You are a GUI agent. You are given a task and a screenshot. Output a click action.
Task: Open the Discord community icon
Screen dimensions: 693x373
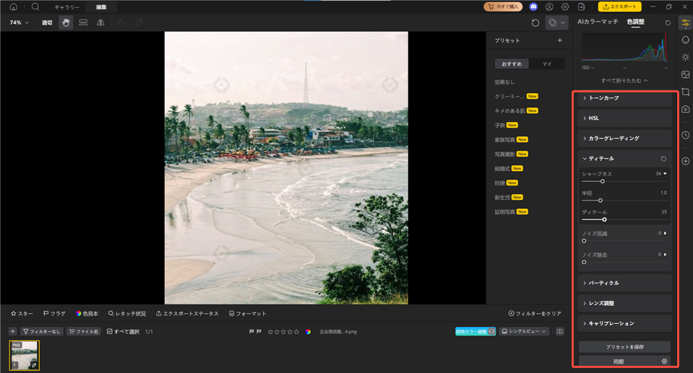click(x=533, y=6)
